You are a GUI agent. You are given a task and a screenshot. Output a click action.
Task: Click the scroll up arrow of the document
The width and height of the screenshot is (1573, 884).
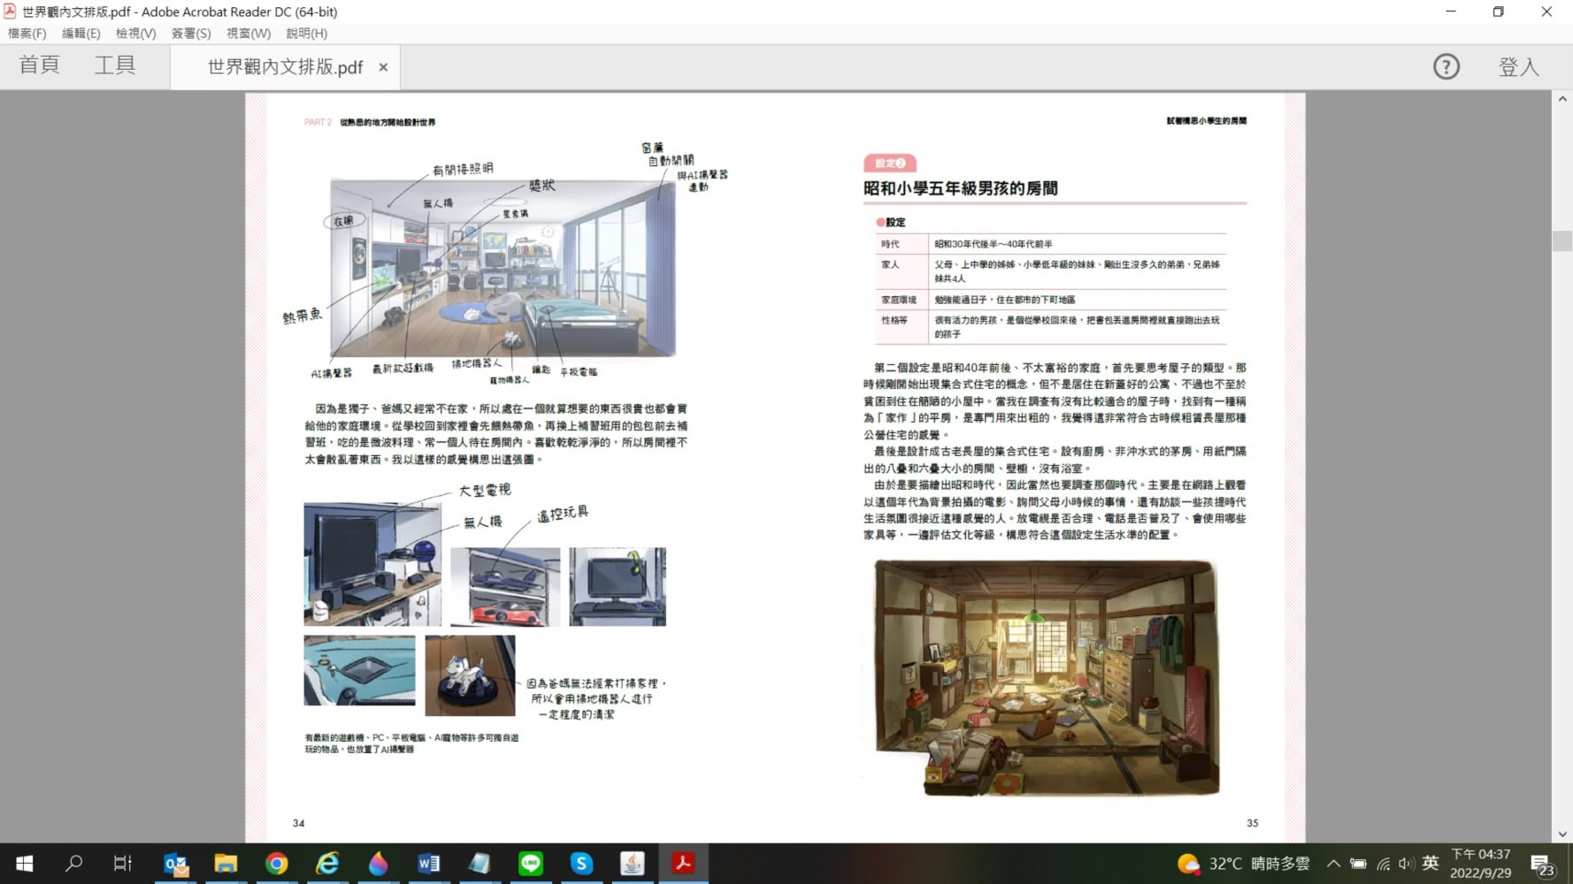pyautogui.click(x=1562, y=99)
